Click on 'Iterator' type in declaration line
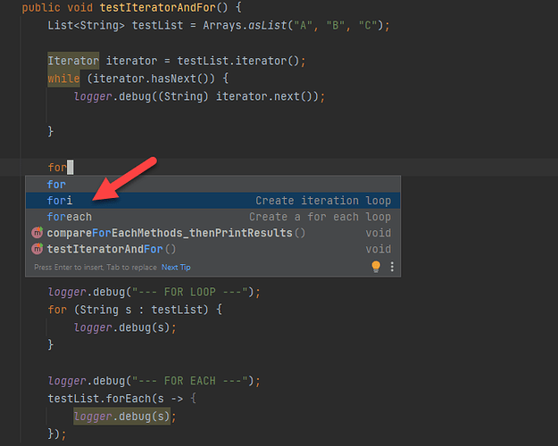Viewport: 558px width, 446px height. [73, 61]
